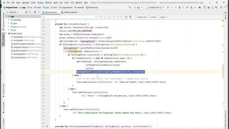
Task: Open the Build menu
Action: tap(56, 3)
